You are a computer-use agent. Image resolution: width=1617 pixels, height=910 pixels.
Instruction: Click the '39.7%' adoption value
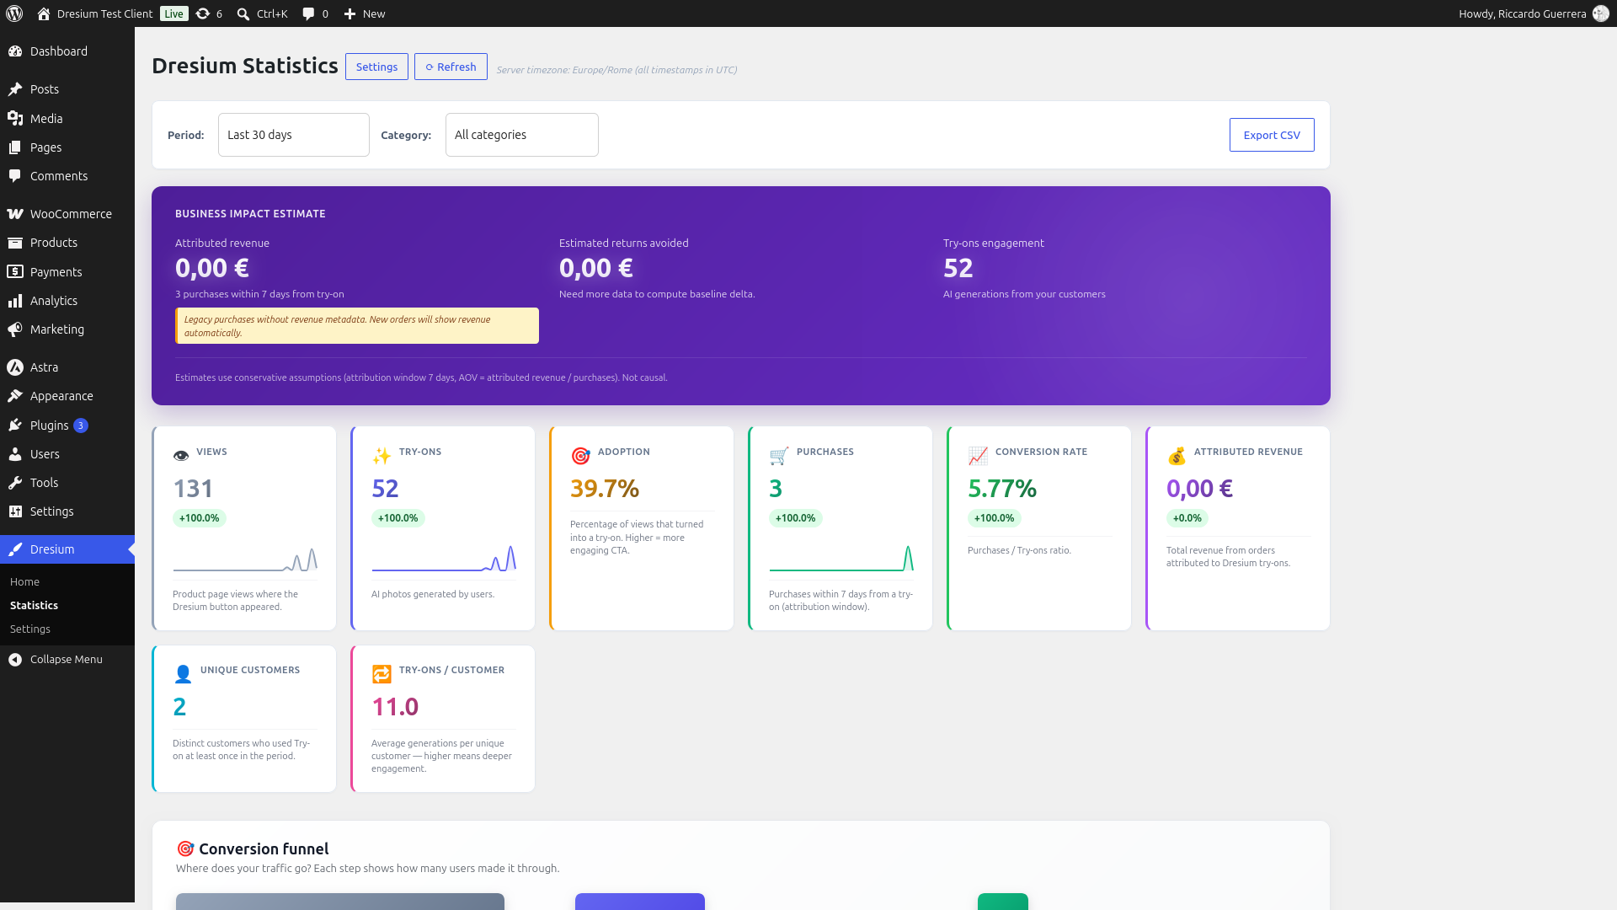pos(605,489)
